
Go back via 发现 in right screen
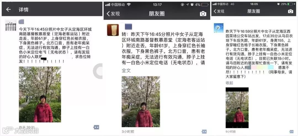point(219,11)
